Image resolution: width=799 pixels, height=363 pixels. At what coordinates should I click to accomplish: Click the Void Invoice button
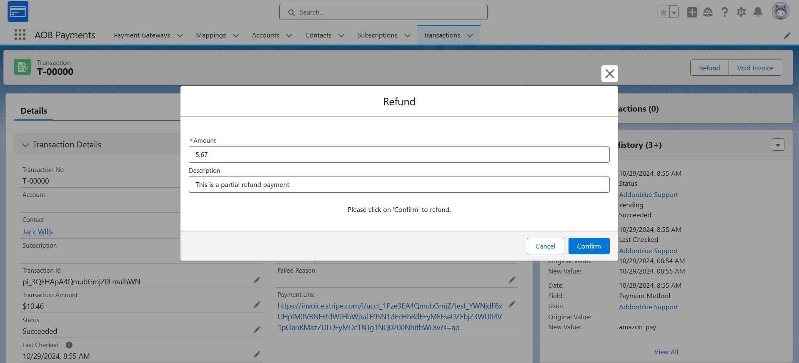click(755, 68)
